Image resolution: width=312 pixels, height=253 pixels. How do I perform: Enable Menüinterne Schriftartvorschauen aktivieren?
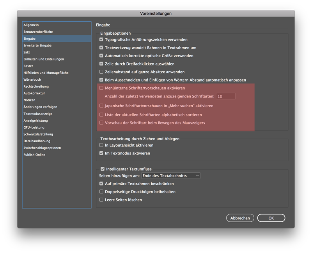click(x=101, y=88)
